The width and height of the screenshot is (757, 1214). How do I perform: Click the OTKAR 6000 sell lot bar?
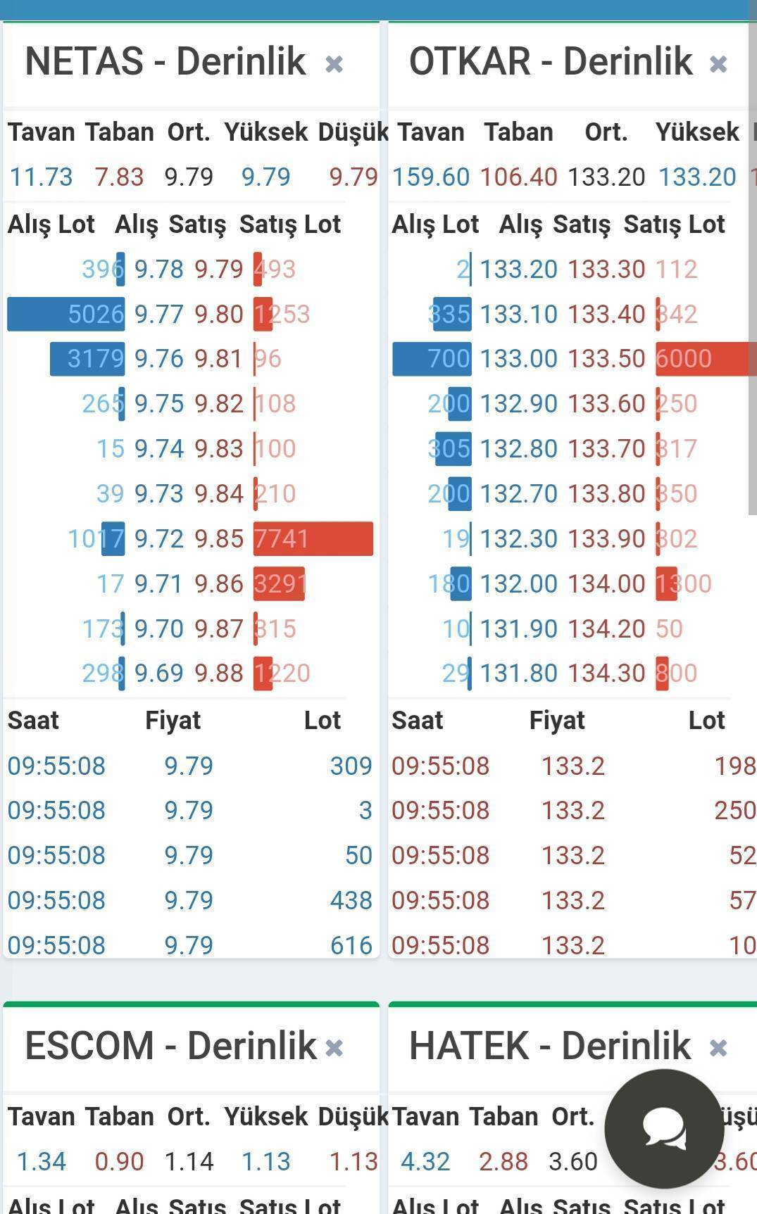pos(705,359)
